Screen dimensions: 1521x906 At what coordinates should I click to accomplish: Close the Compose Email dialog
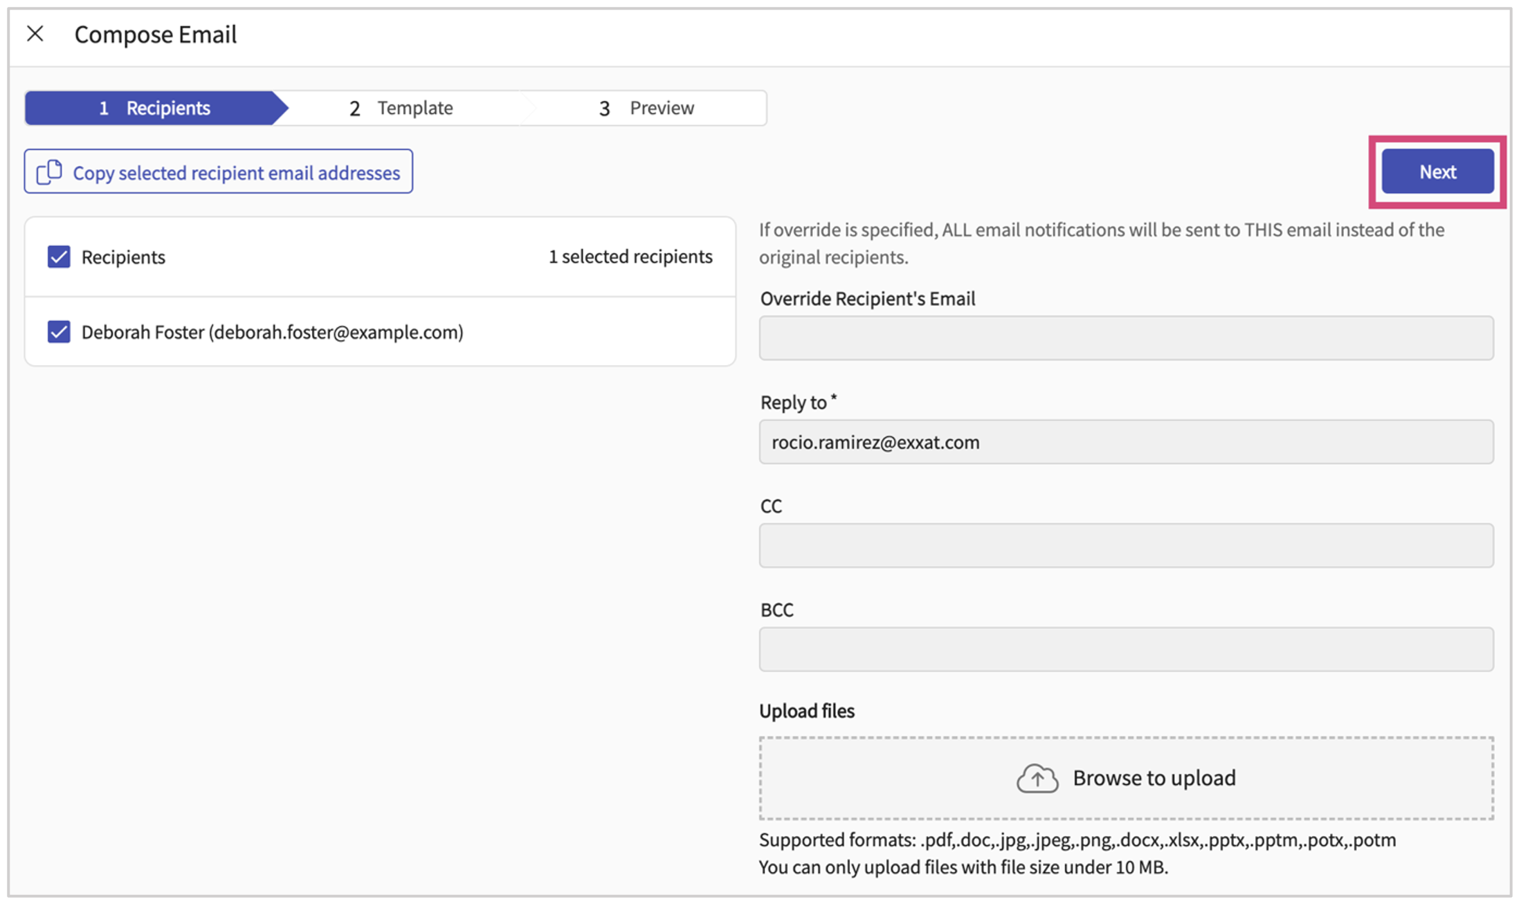(x=35, y=34)
